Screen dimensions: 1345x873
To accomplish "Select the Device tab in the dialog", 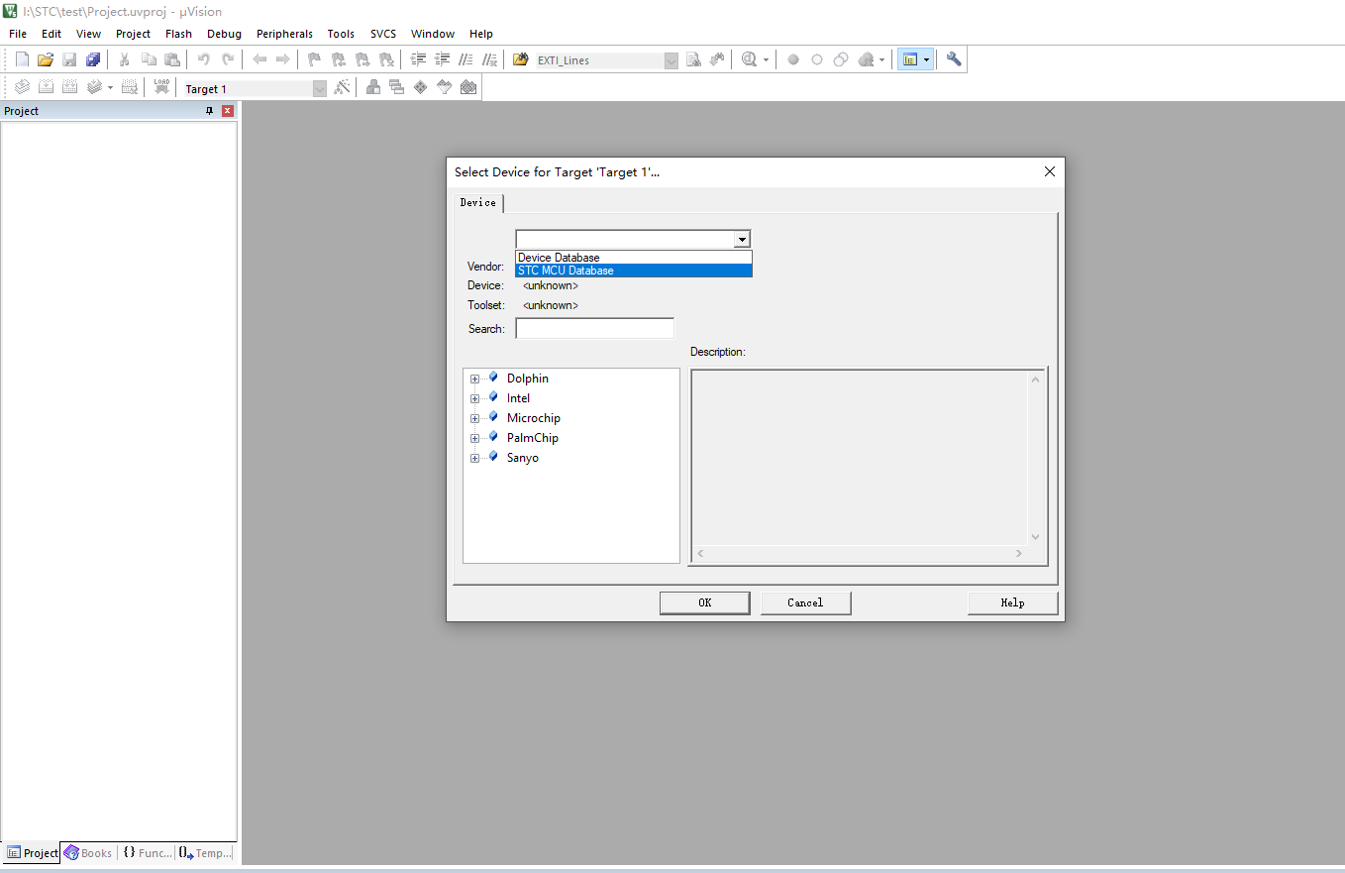I will (478, 202).
